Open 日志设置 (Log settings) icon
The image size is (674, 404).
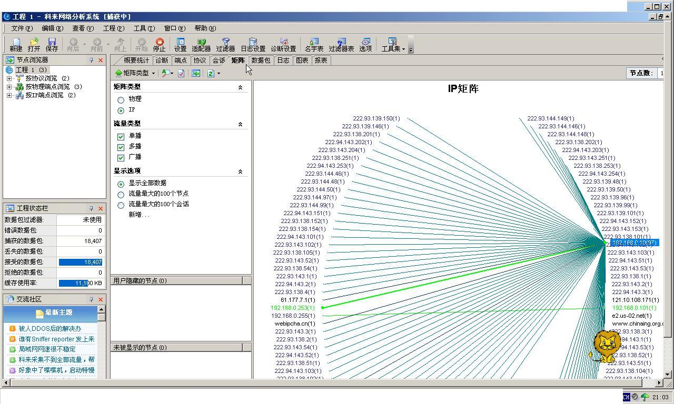point(253,44)
